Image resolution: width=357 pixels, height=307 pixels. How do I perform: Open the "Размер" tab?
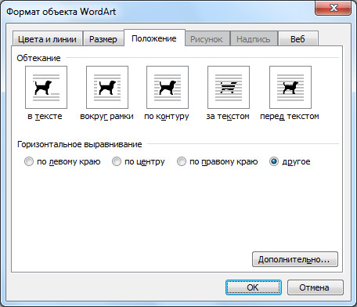103,39
